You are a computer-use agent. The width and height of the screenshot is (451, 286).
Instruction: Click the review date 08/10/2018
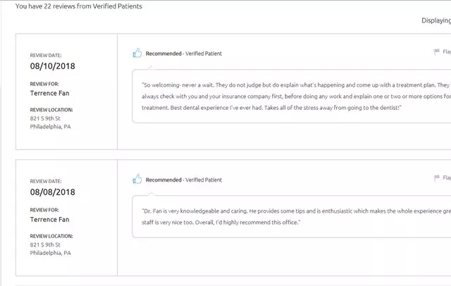pyautogui.click(x=53, y=66)
